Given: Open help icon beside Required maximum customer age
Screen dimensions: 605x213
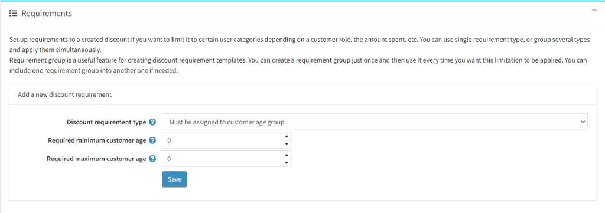Looking at the screenshot, I should click(152, 159).
